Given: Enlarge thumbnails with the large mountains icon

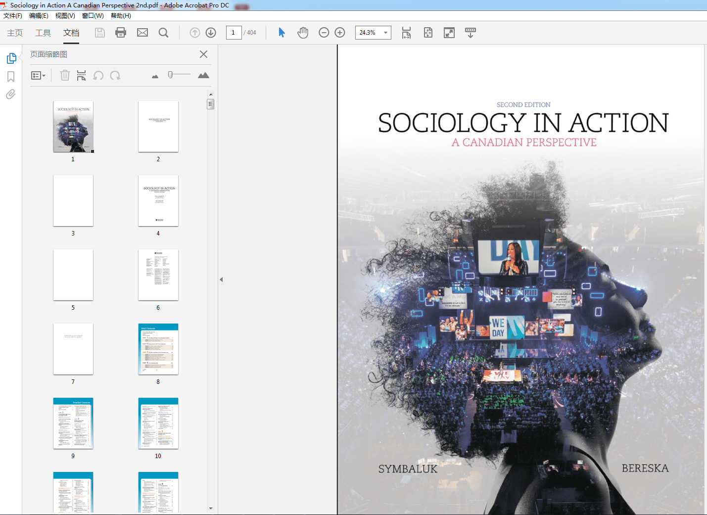Looking at the screenshot, I should coord(204,75).
